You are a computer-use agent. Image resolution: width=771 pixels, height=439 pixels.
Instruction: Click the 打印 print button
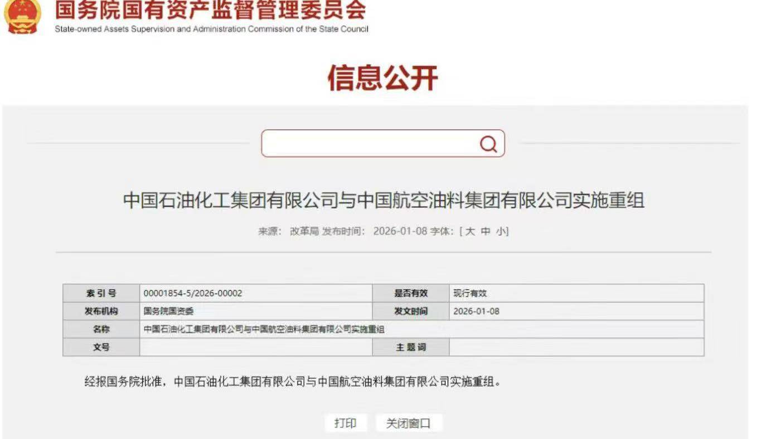coord(346,423)
